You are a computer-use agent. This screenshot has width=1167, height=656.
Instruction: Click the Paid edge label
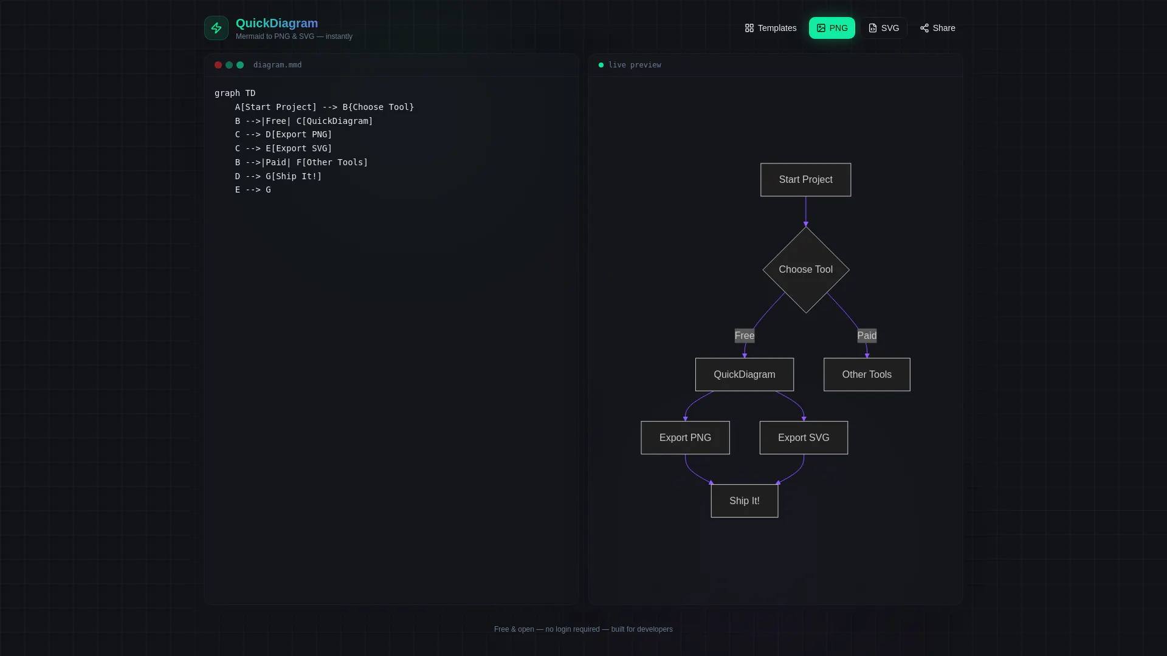(x=867, y=336)
